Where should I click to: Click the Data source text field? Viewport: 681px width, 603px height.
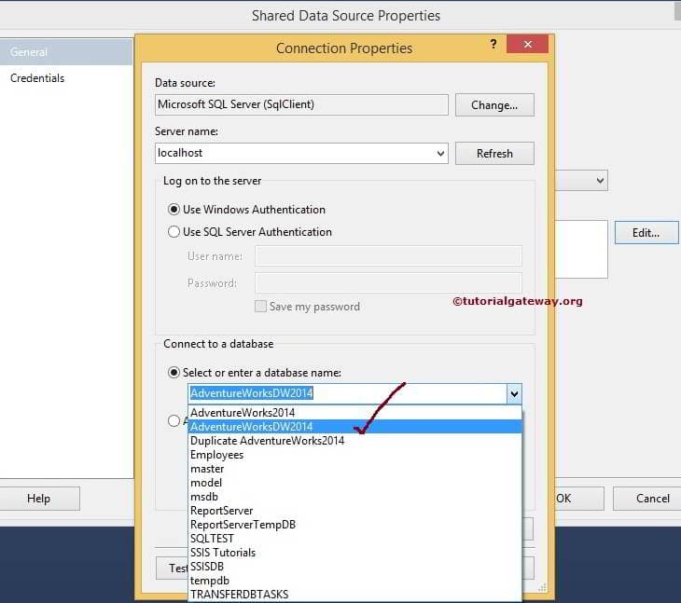(x=301, y=104)
